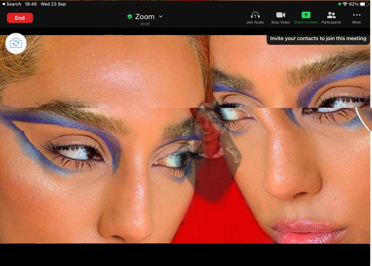The width and height of the screenshot is (372, 266).
Task: Tap the Wi-Fi status icon
Action: (345, 4)
